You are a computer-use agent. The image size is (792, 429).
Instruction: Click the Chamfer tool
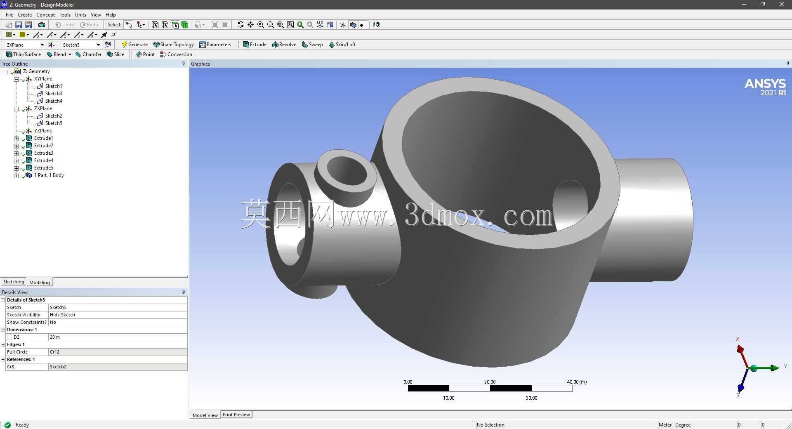point(89,54)
